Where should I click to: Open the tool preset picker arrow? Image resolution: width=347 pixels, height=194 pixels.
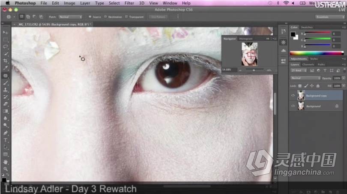point(14,17)
